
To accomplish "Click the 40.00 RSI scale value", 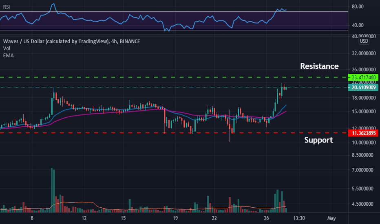I will point(358,25).
